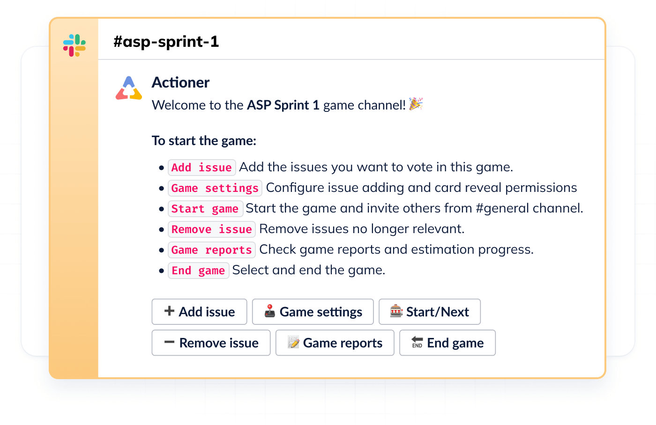Click the minus icon on Remove issue button

[169, 342]
